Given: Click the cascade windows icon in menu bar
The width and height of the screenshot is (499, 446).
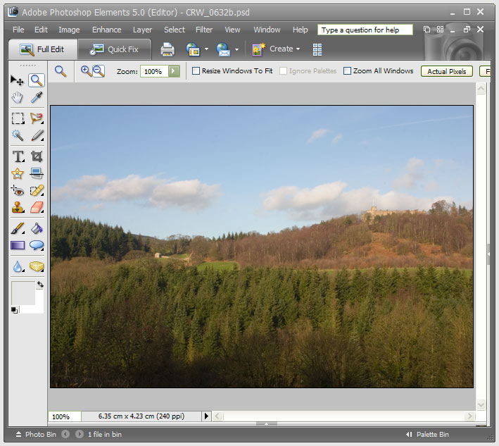Looking at the screenshot, I should pos(427,30).
